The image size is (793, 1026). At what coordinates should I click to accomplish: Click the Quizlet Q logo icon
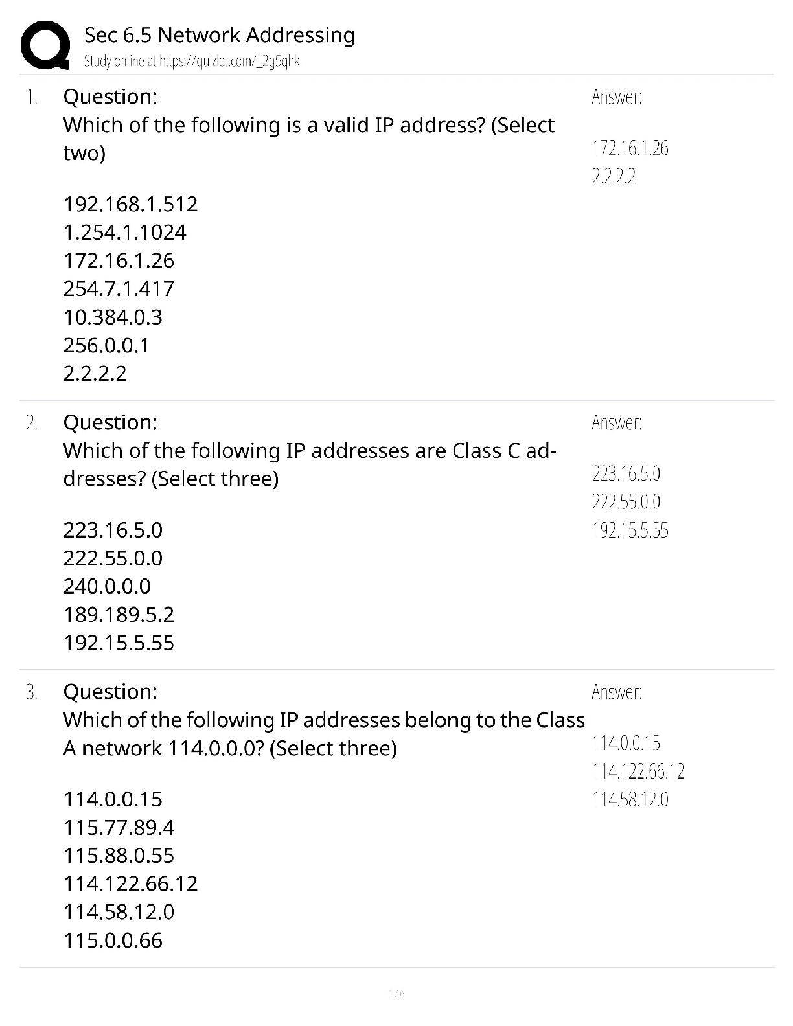[45, 45]
